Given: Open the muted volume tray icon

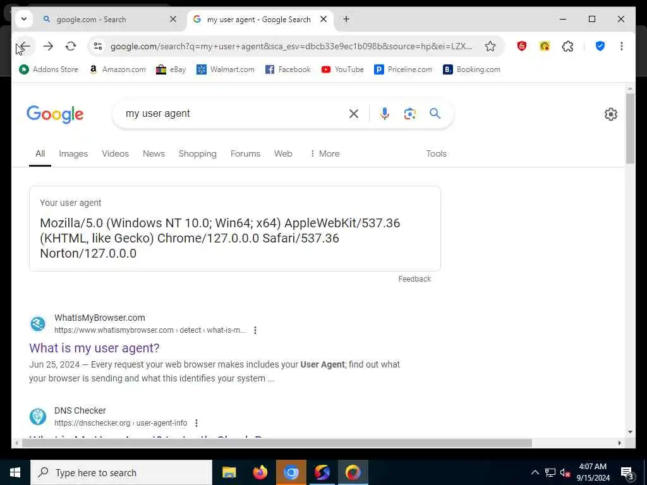Looking at the screenshot, I should tap(565, 472).
